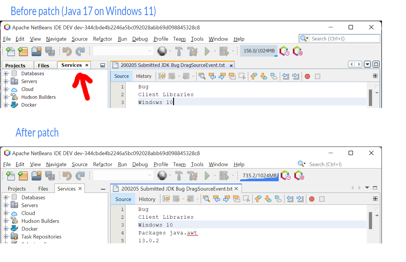This screenshot has width=406, height=262.
Task: Click Clean and Build icon in top window
Action: point(192,51)
